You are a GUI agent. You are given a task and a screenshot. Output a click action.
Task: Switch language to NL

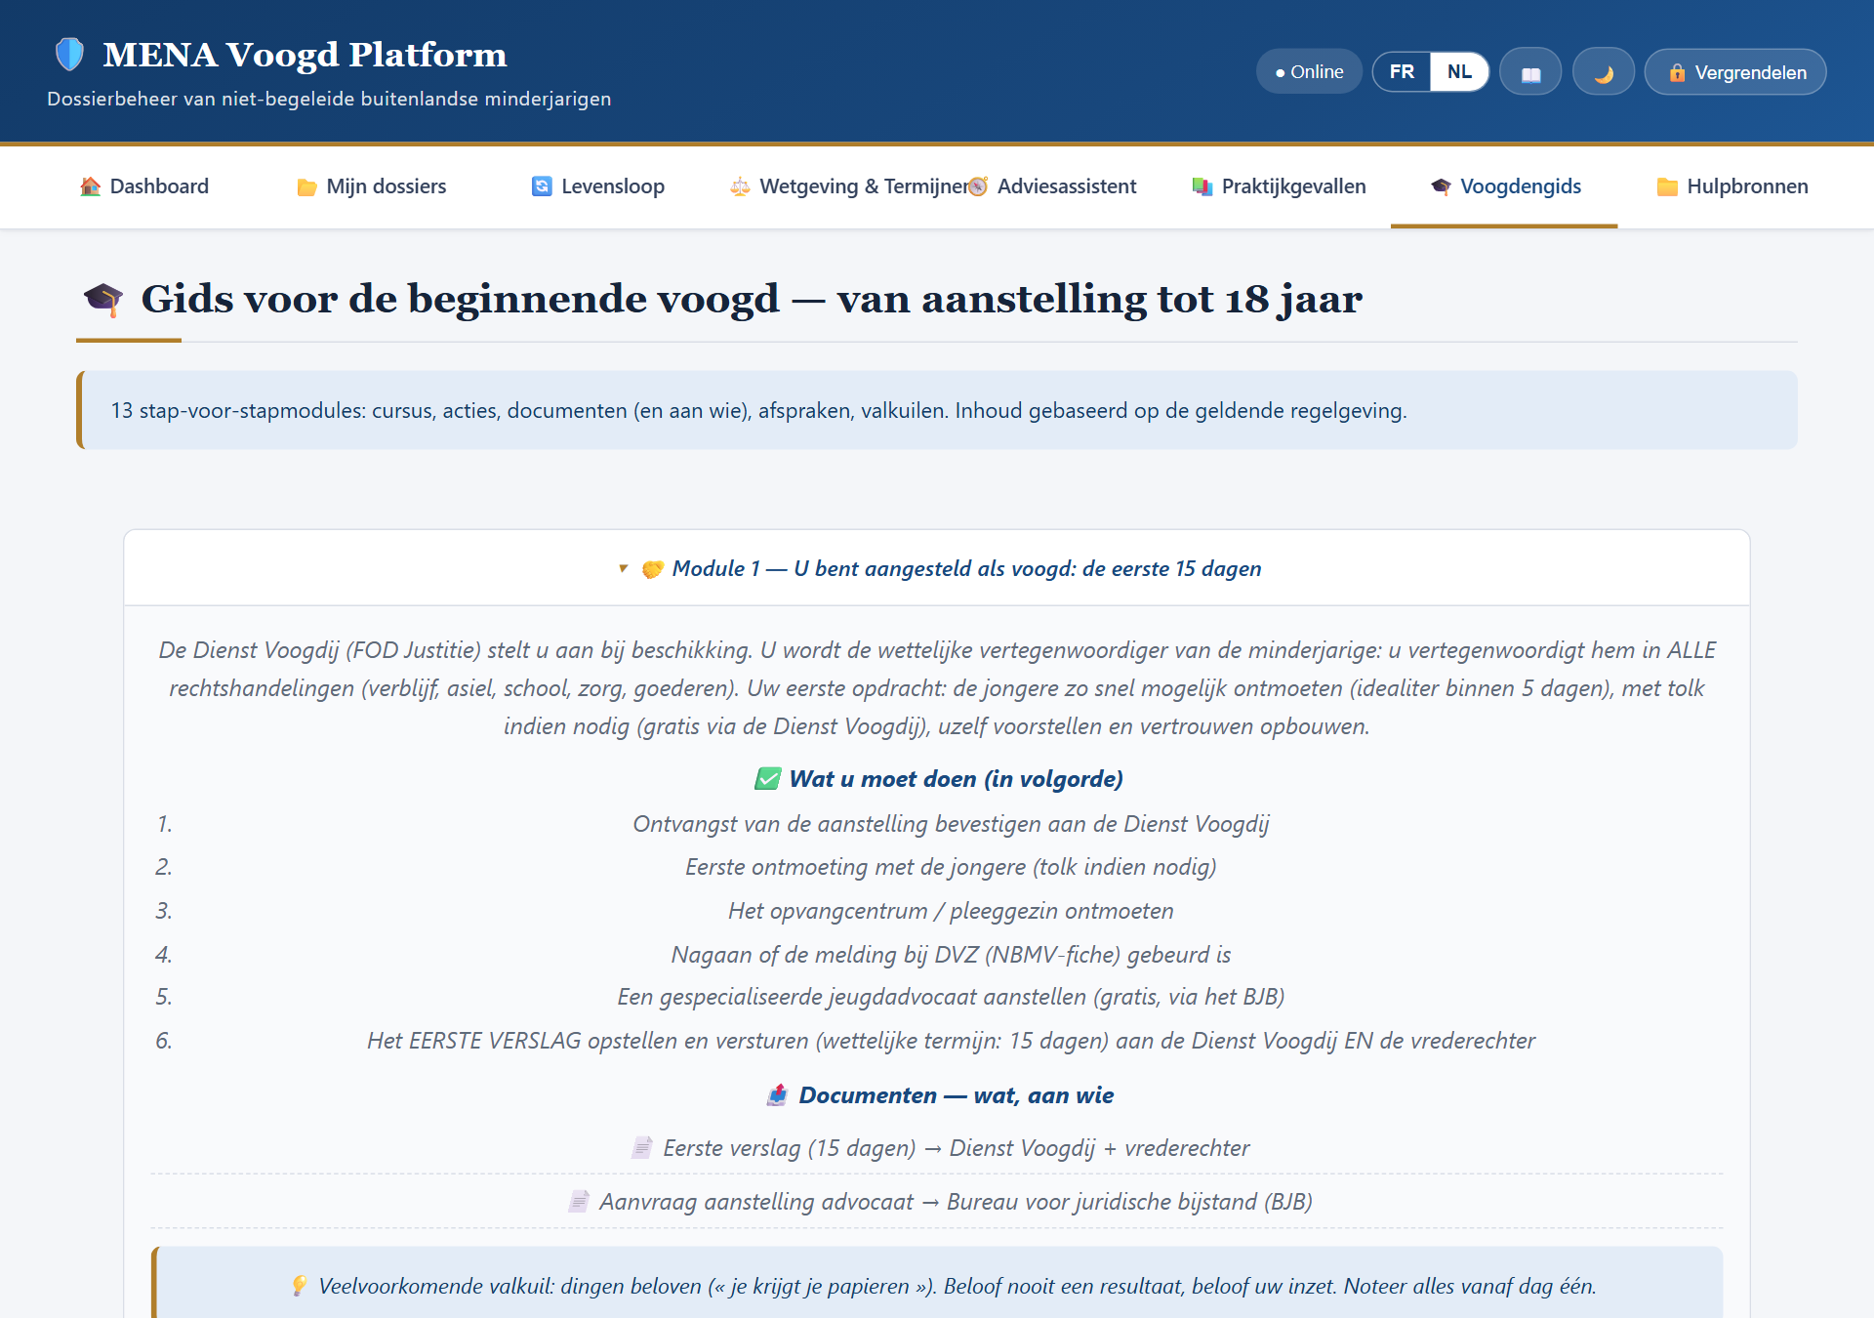click(1459, 72)
